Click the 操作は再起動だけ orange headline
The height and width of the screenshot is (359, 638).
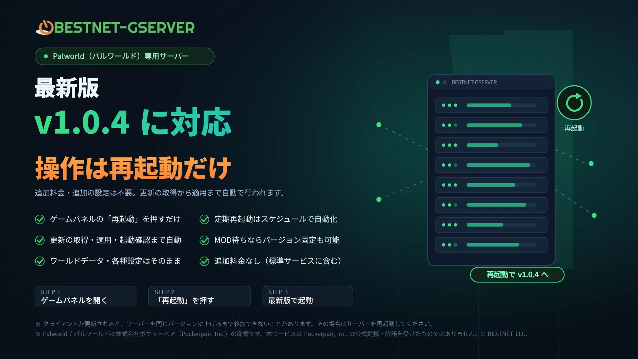133,168
